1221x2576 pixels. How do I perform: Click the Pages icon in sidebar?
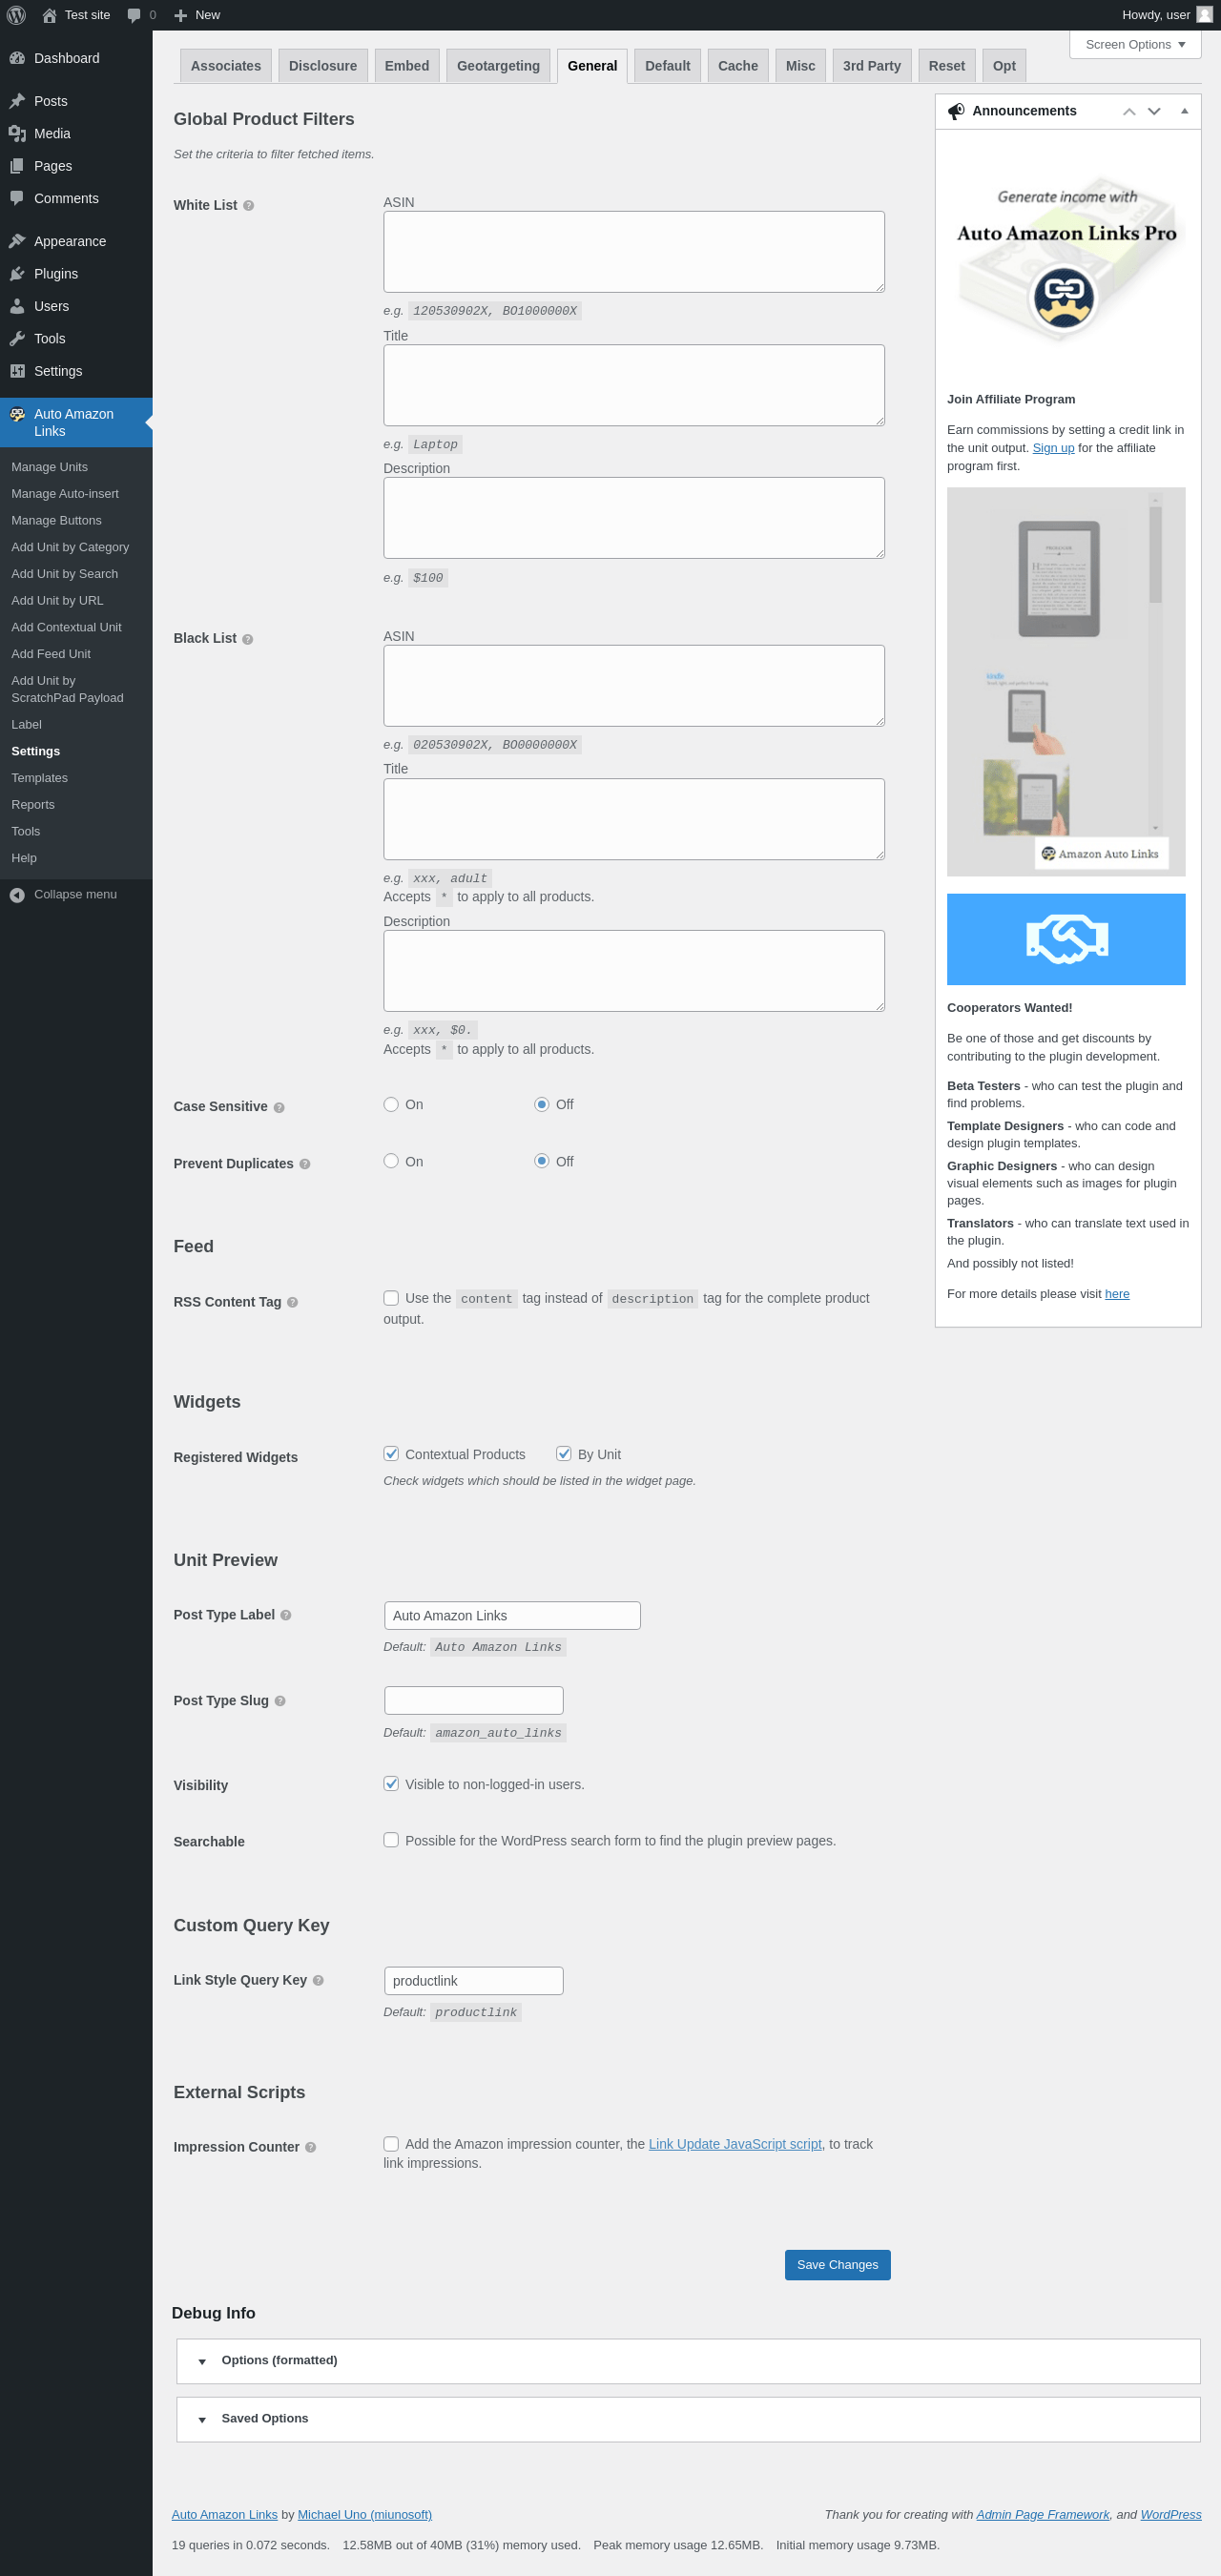17,166
